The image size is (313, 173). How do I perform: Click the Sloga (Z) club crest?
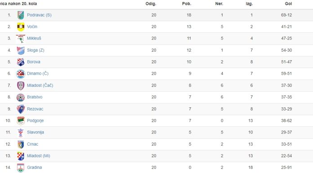click(21, 50)
